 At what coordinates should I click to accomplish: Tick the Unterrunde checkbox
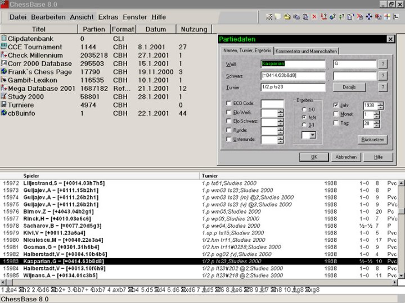pos(228,139)
